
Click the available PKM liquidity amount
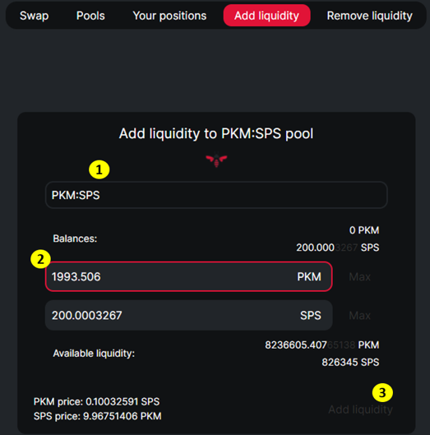pyautogui.click(x=322, y=345)
